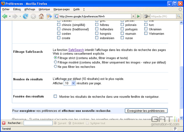This screenshot has width=184, height=132.
Task: Click Enregistrer les préférences button
Action: [146, 111]
